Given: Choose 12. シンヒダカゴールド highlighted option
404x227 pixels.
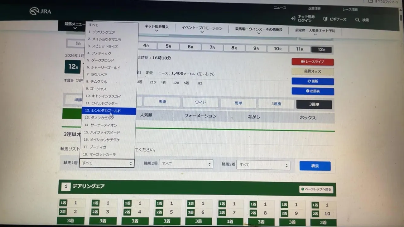Looking at the screenshot, I should (109, 111).
